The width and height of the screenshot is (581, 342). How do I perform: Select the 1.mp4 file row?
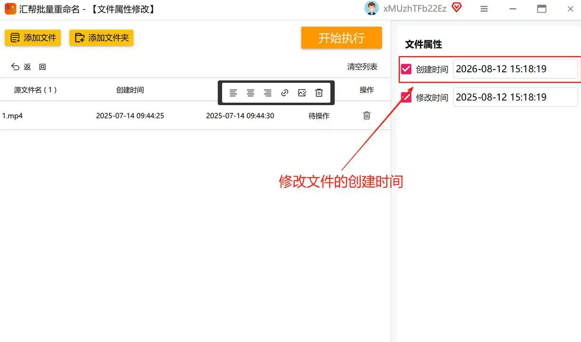pyautogui.click(x=195, y=116)
